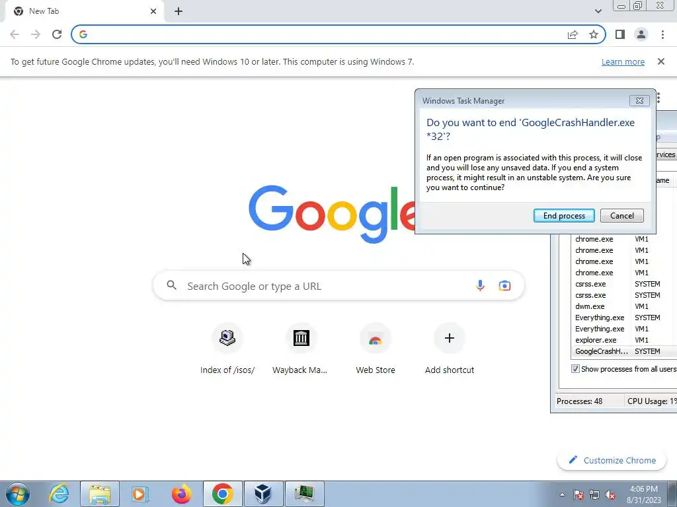Click the Customize Chrome button
This screenshot has width=677, height=507.
click(613, 460)
